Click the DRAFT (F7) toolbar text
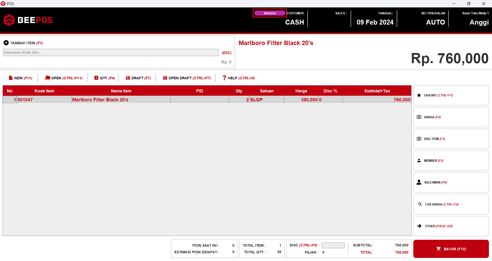 (x=141, y=78)
